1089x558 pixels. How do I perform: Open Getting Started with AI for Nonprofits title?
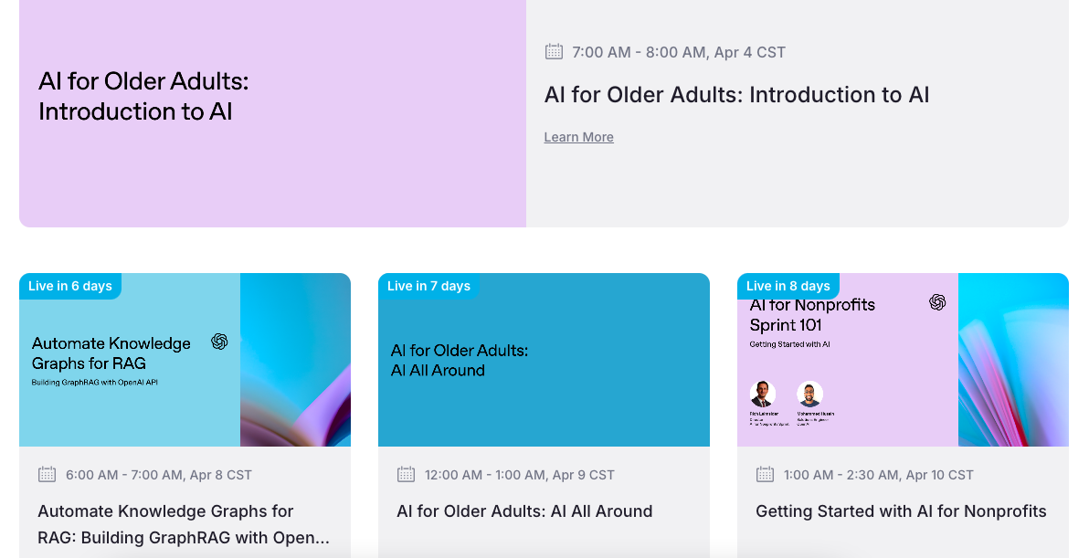pos(901,511)
